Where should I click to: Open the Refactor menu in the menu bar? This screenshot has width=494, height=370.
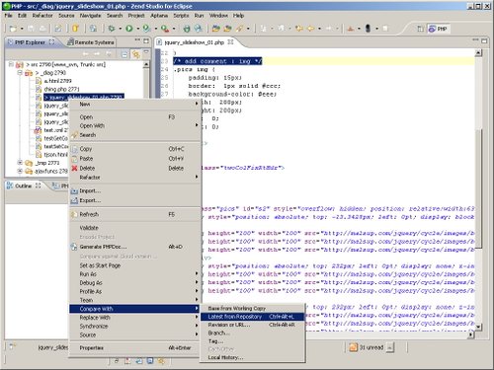pos(42,16)
